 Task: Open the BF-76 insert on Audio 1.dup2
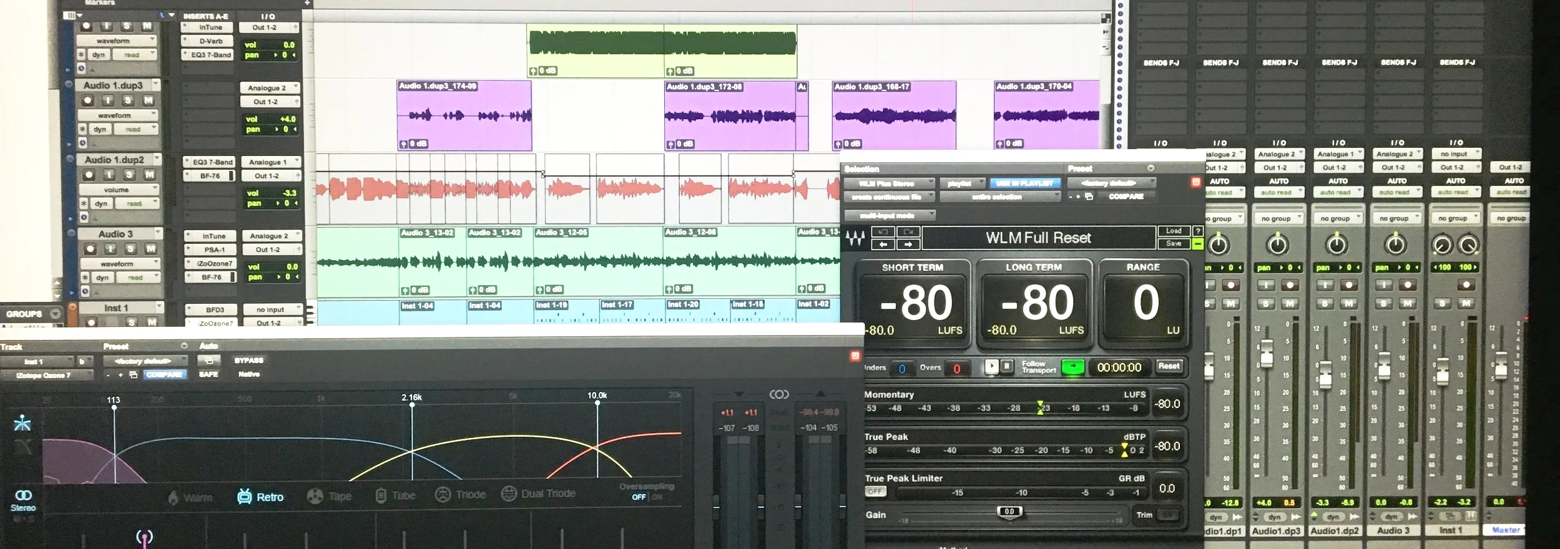pos(210,176)
